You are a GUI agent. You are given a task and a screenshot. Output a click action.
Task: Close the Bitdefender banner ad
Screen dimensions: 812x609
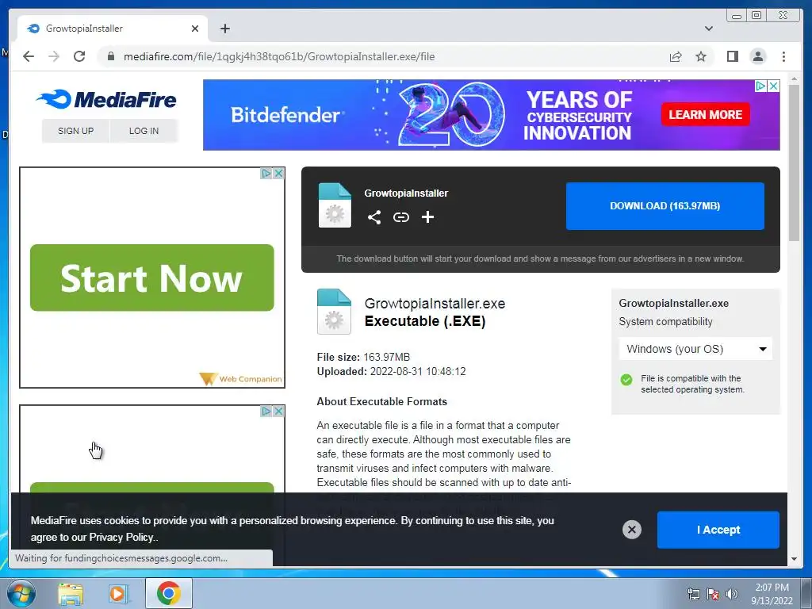click(x=773, y=86)
